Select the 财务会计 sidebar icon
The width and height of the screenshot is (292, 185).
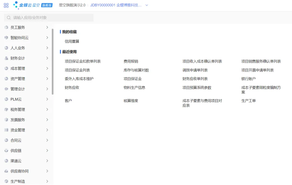[x=6, y=58]
